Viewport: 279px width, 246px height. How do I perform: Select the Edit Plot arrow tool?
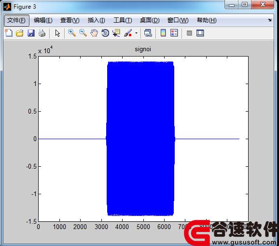click(x=57, y=33)
